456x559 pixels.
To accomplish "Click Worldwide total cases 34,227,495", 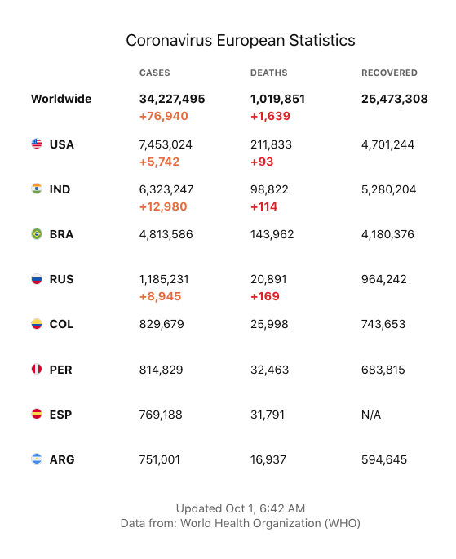I will (x=172, y=99).
